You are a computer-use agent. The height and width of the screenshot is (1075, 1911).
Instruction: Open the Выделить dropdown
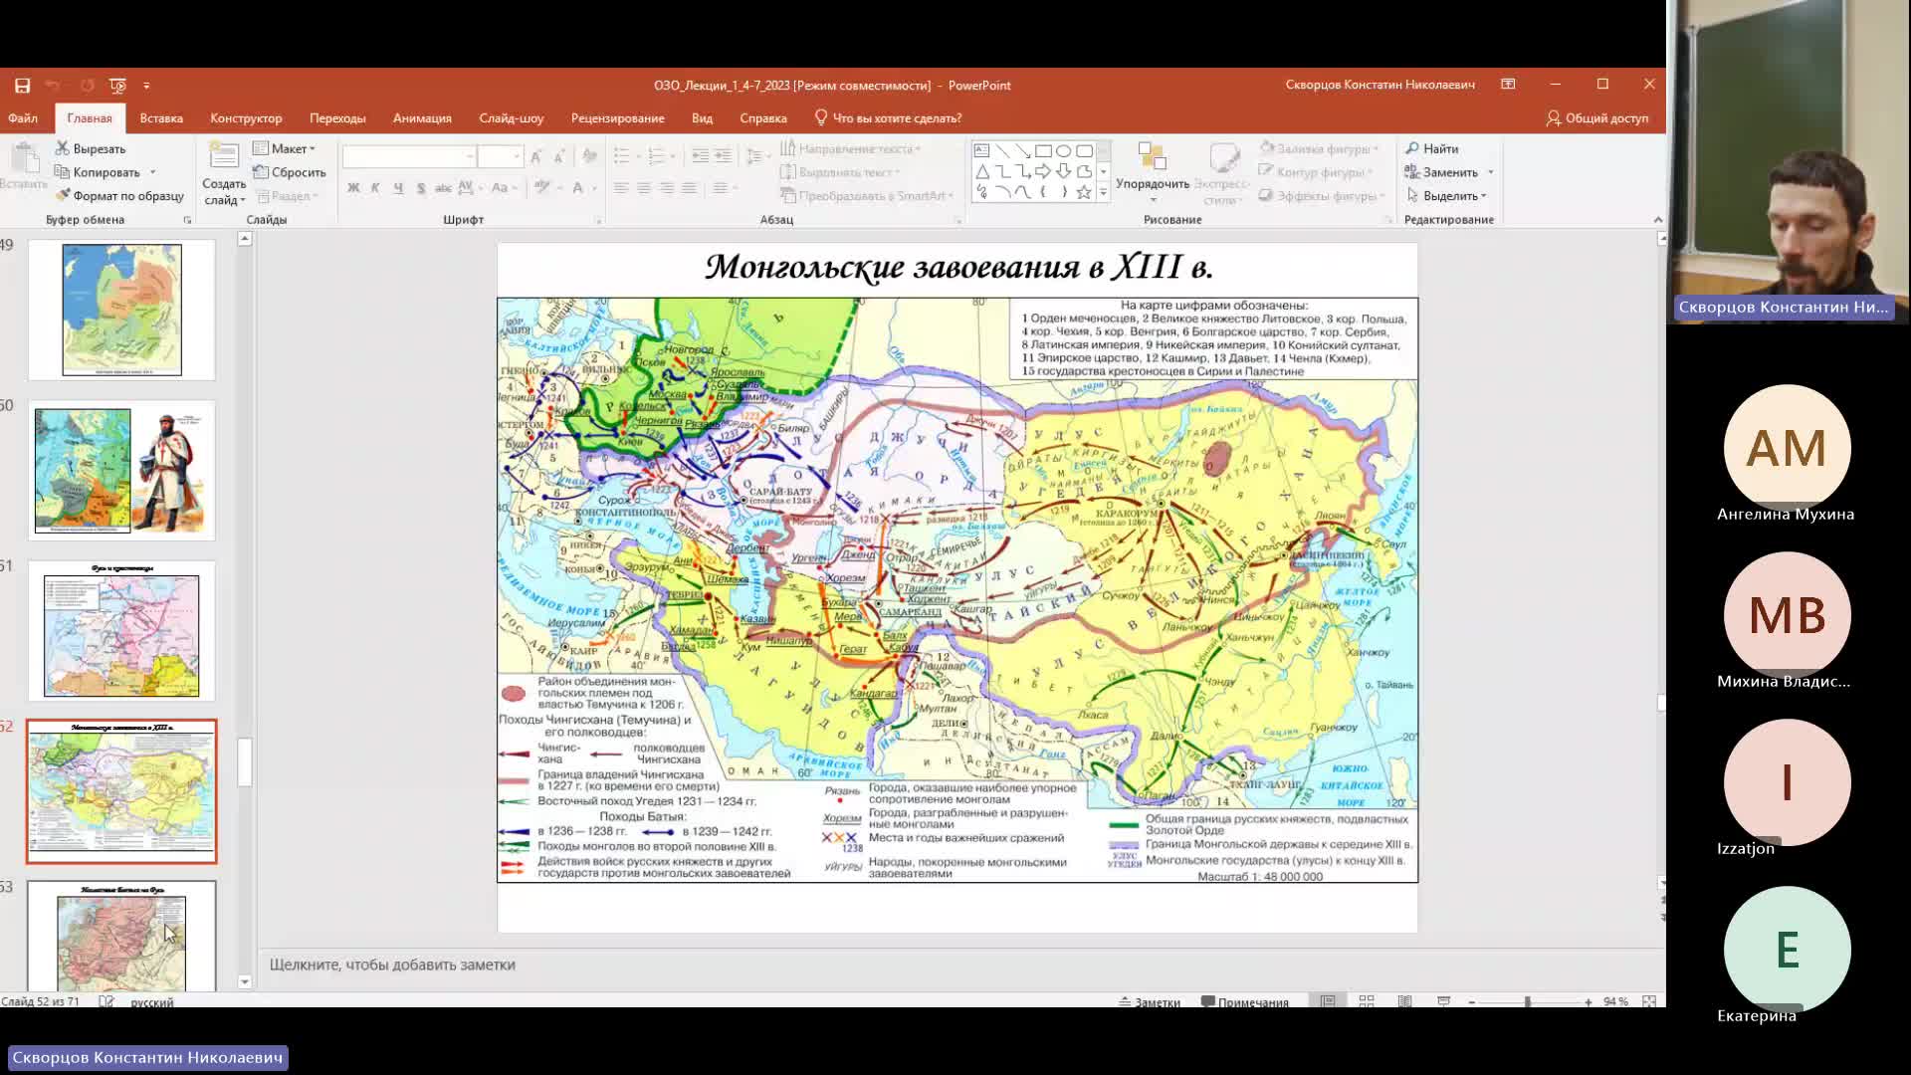click(1446, 196)
